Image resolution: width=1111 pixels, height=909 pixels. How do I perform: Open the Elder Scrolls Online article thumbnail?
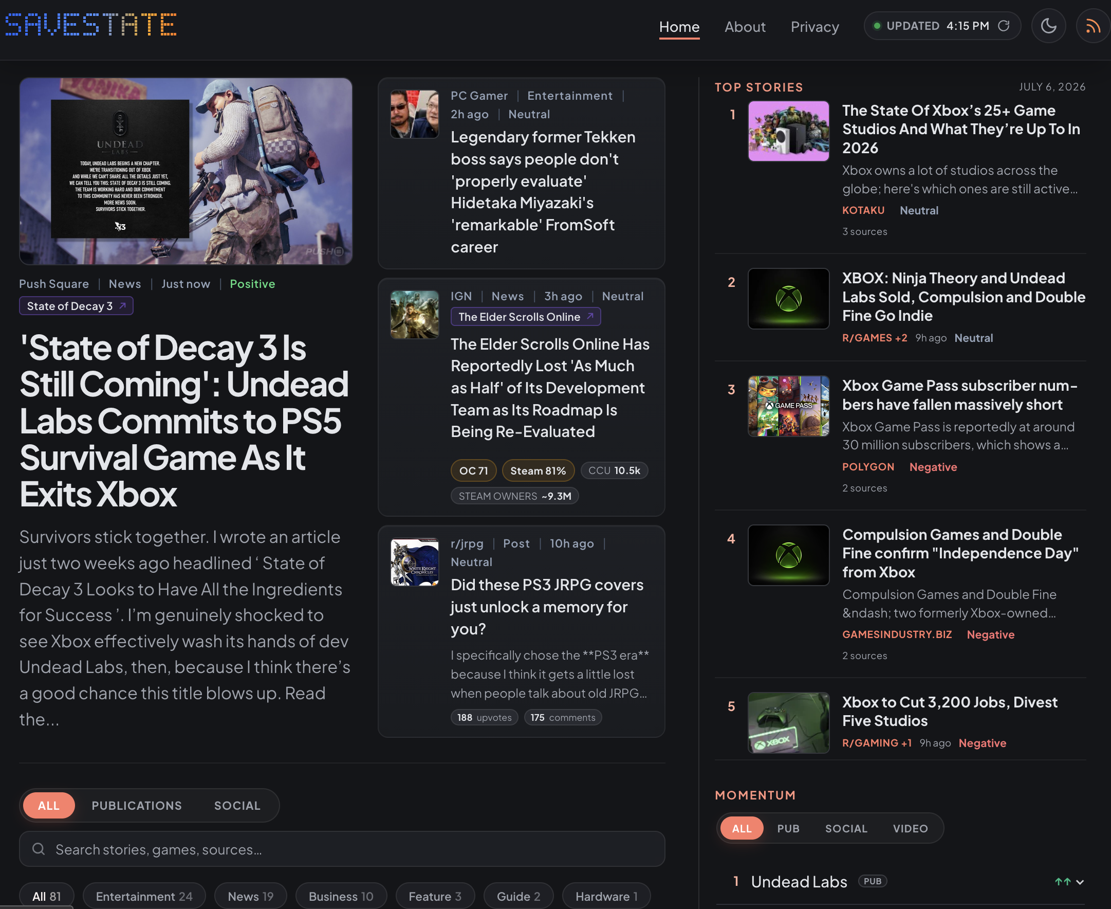pyautogui.click(x=415, y=315)
